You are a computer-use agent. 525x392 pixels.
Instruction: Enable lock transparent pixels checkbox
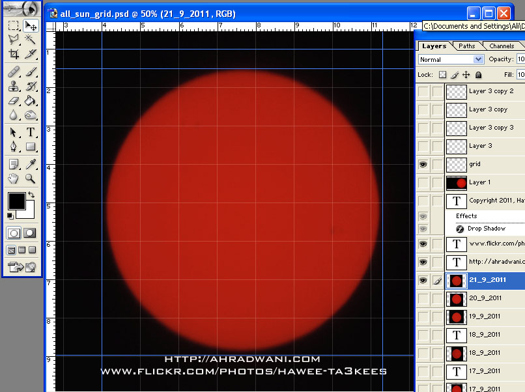pos(443,75)
